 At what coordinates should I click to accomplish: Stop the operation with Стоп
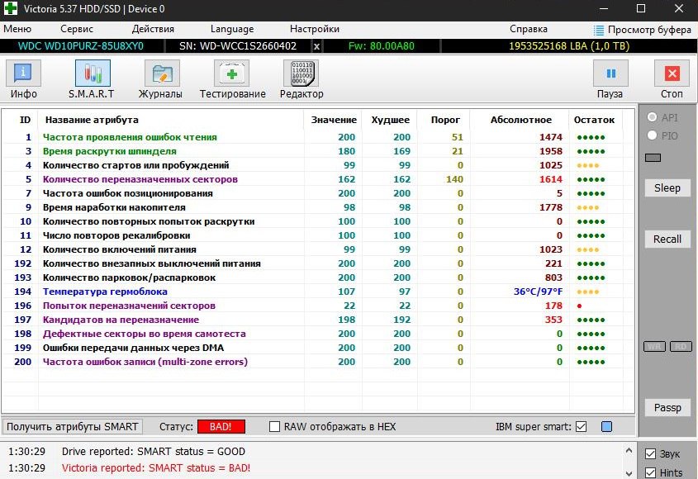point(672,79)
